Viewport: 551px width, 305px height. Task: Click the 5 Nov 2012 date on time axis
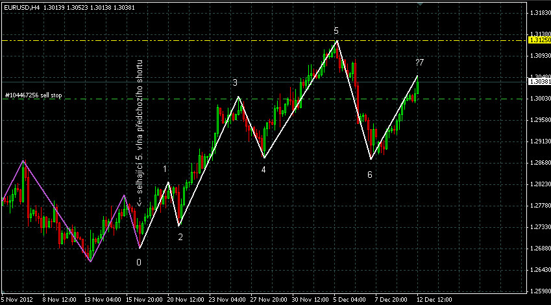[x=17, y=300]
